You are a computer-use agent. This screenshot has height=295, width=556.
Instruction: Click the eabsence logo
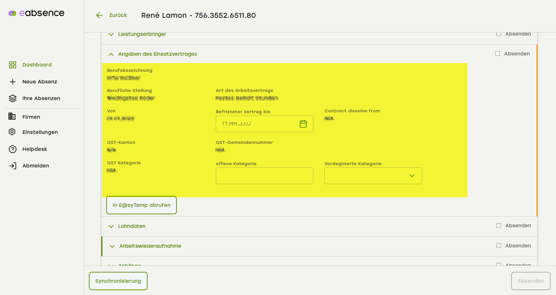coord(37,13)
